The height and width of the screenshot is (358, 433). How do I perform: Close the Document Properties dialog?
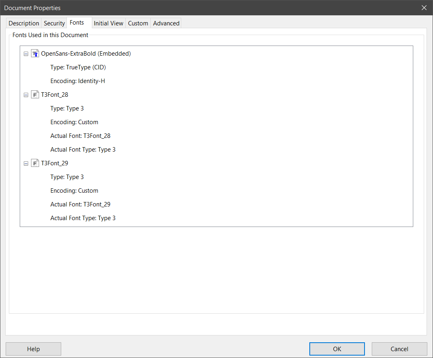pos(424,8)
